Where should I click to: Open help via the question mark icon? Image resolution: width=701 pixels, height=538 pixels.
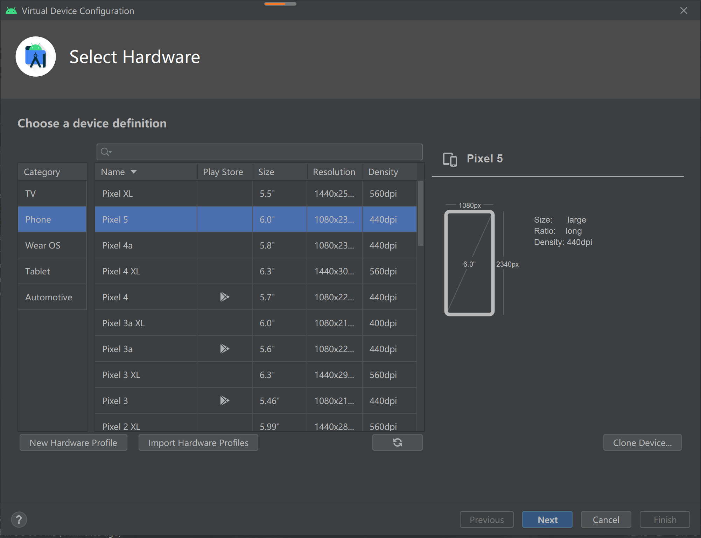point(19,519)
